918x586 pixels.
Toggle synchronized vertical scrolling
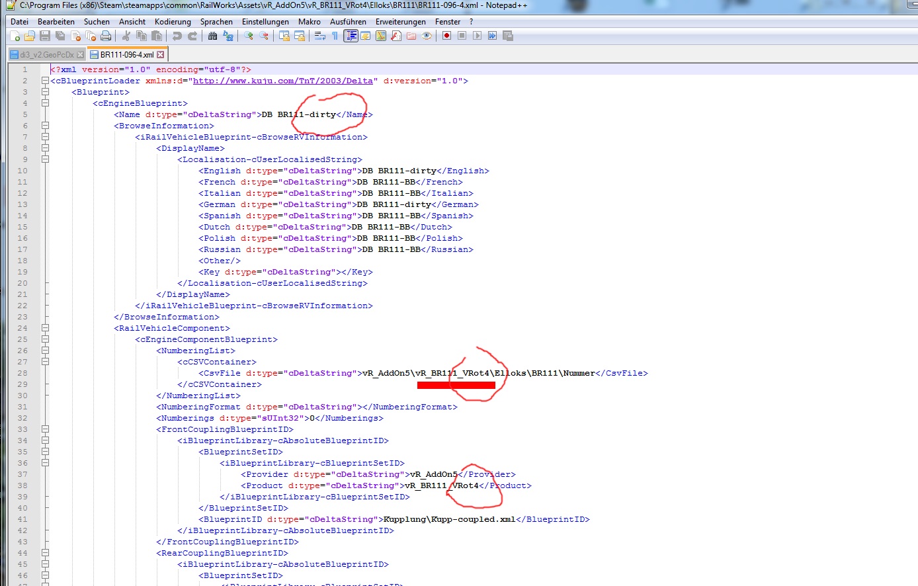click(284, 36)
